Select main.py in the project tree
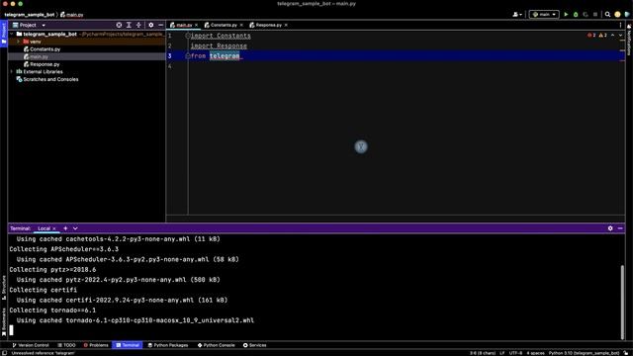This screenshot has height=356, width=633. 36,57
